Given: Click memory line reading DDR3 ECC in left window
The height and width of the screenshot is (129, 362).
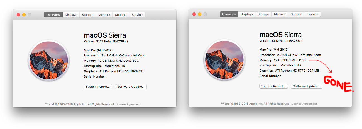Looking at the screenshot, I should click(x=111, y=61).
